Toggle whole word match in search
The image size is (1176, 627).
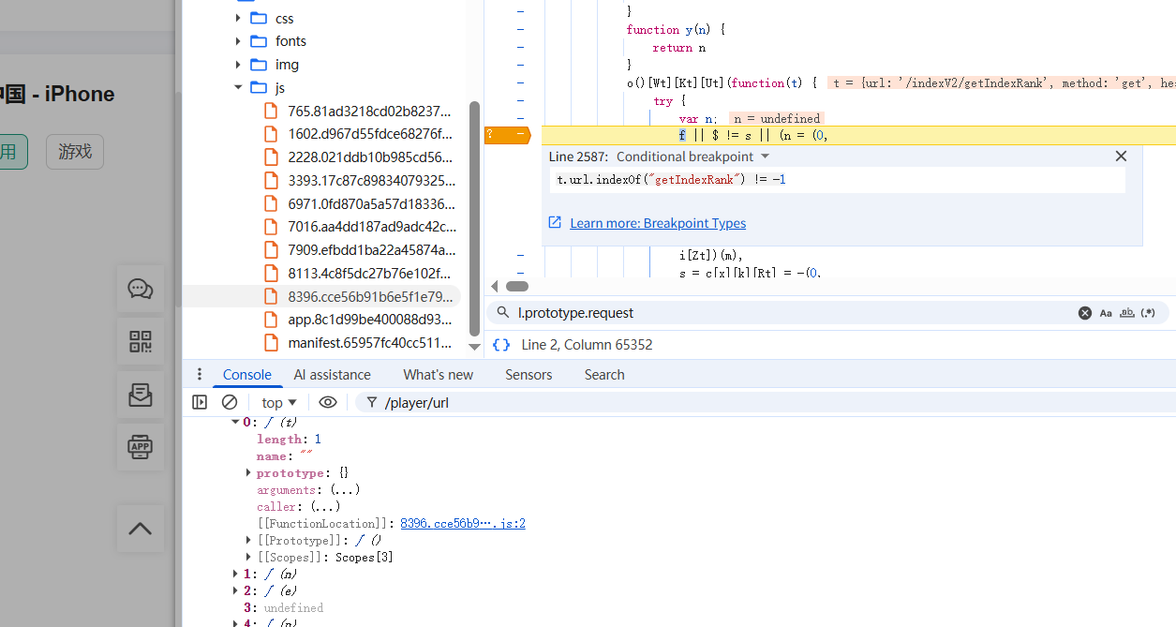[x=1127, y=313]
